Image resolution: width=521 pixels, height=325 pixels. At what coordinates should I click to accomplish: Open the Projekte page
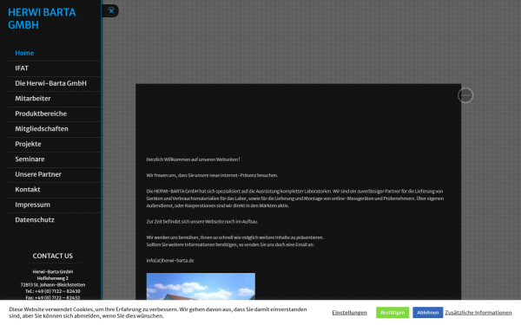click(x=28, y=144)
